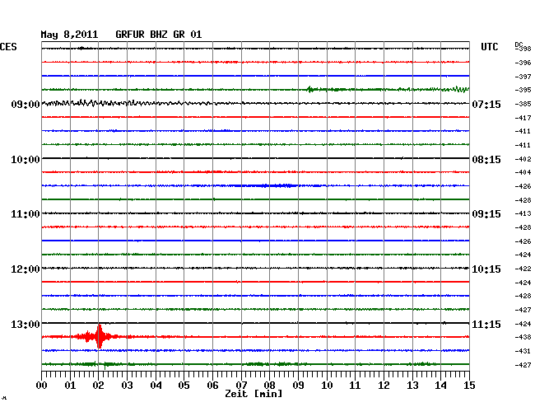This screenshot has width=535, height=407.
Task: Click the '10:15' UTC time label
Action: [486, 269]
